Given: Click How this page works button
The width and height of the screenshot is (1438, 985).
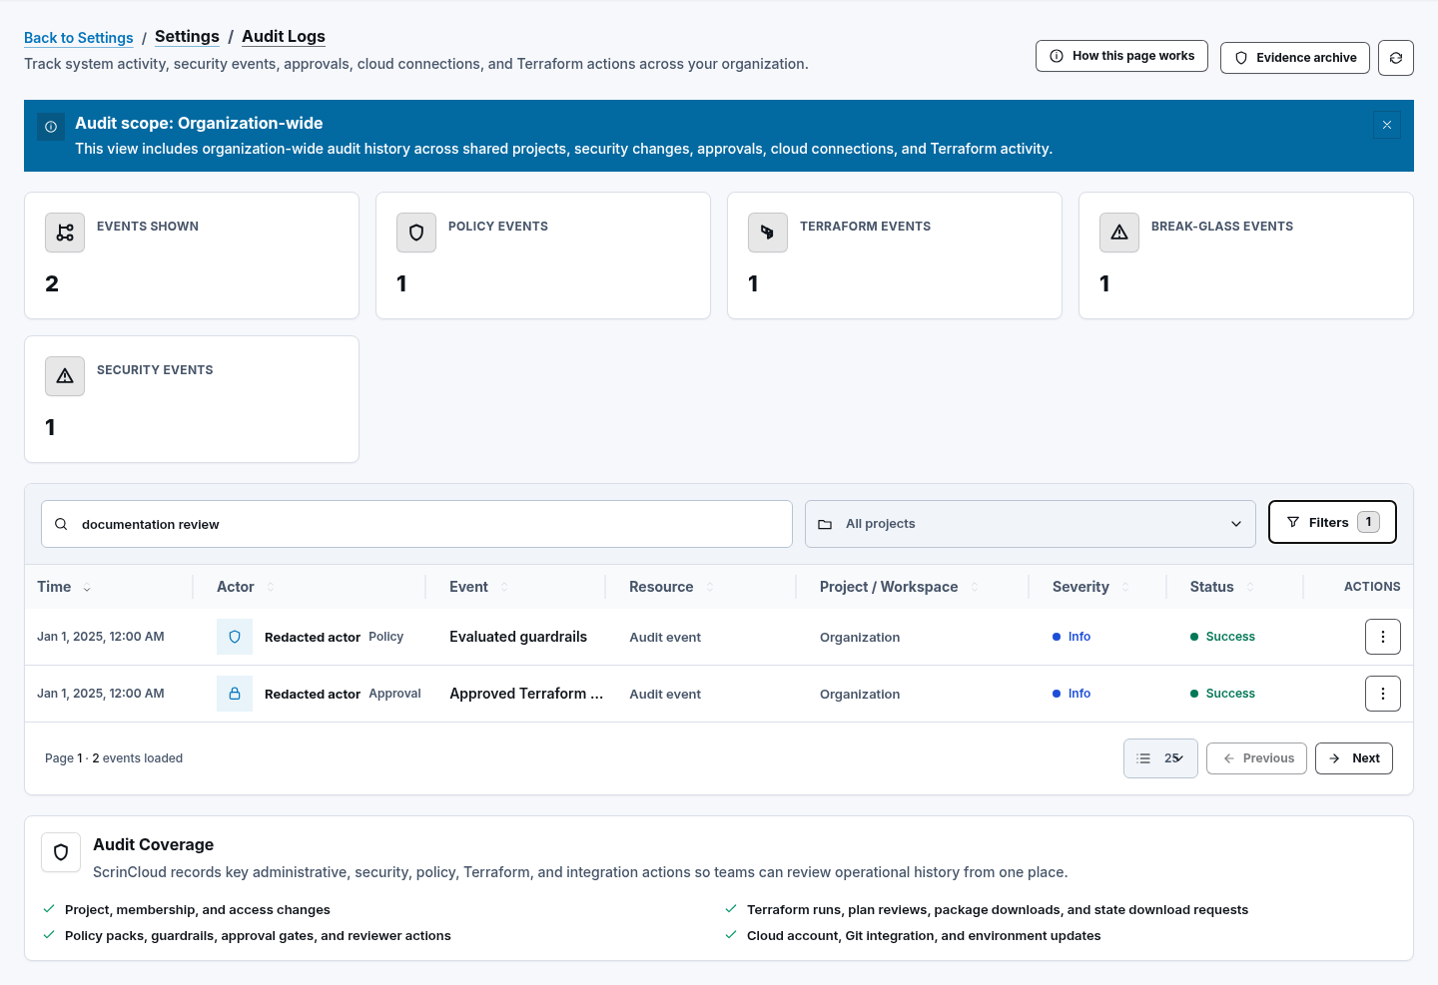Looking at the screenshot, I should pyautogui.click(x=1121, y=56).
